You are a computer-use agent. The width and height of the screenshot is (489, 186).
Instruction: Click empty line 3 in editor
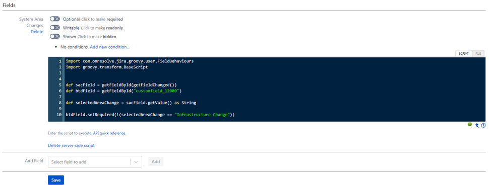tap(274, 73)
